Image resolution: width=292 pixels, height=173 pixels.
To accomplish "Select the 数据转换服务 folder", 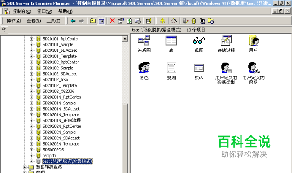I will pos(49,167).
